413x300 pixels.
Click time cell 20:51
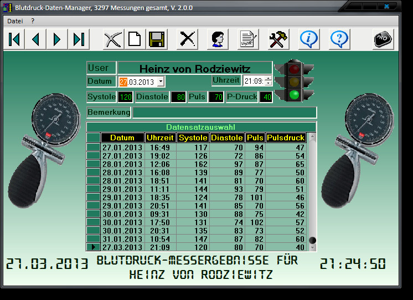point(160,206)
